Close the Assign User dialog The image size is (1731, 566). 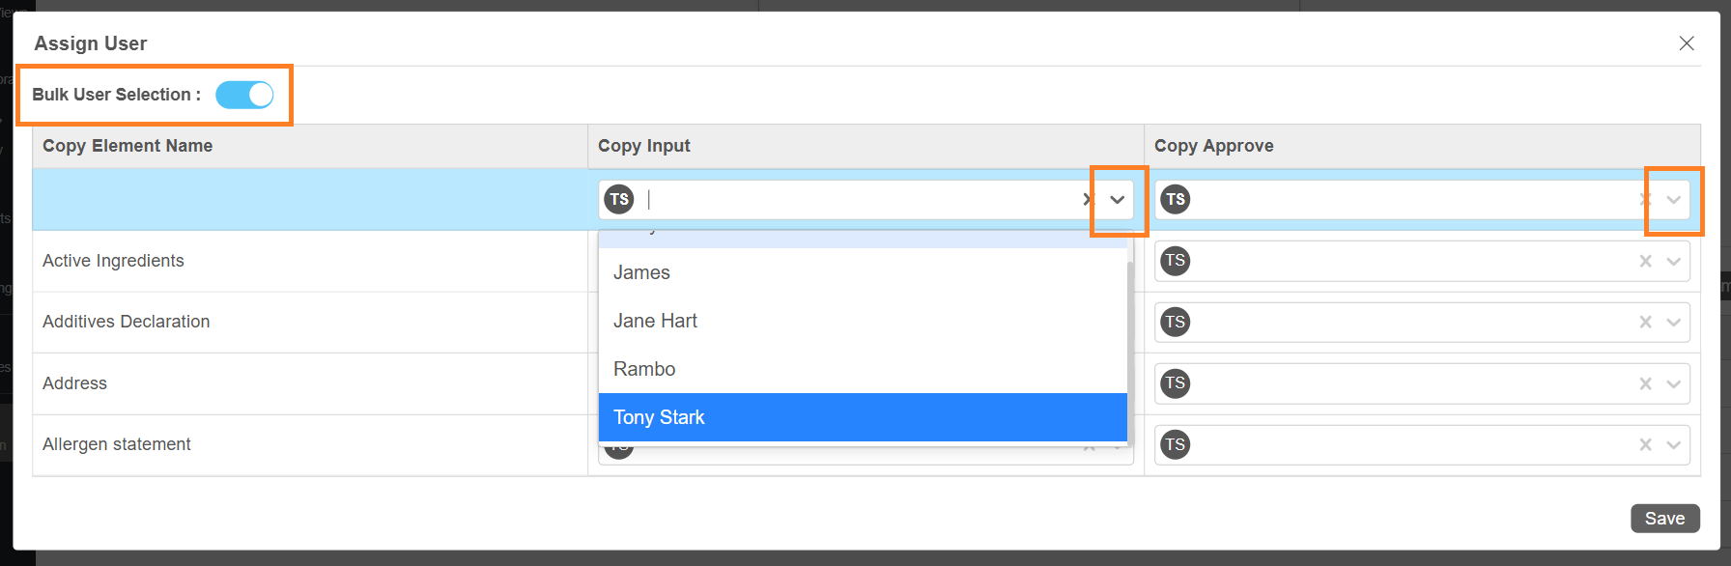pyautogui.click(x=1687, y=43)
